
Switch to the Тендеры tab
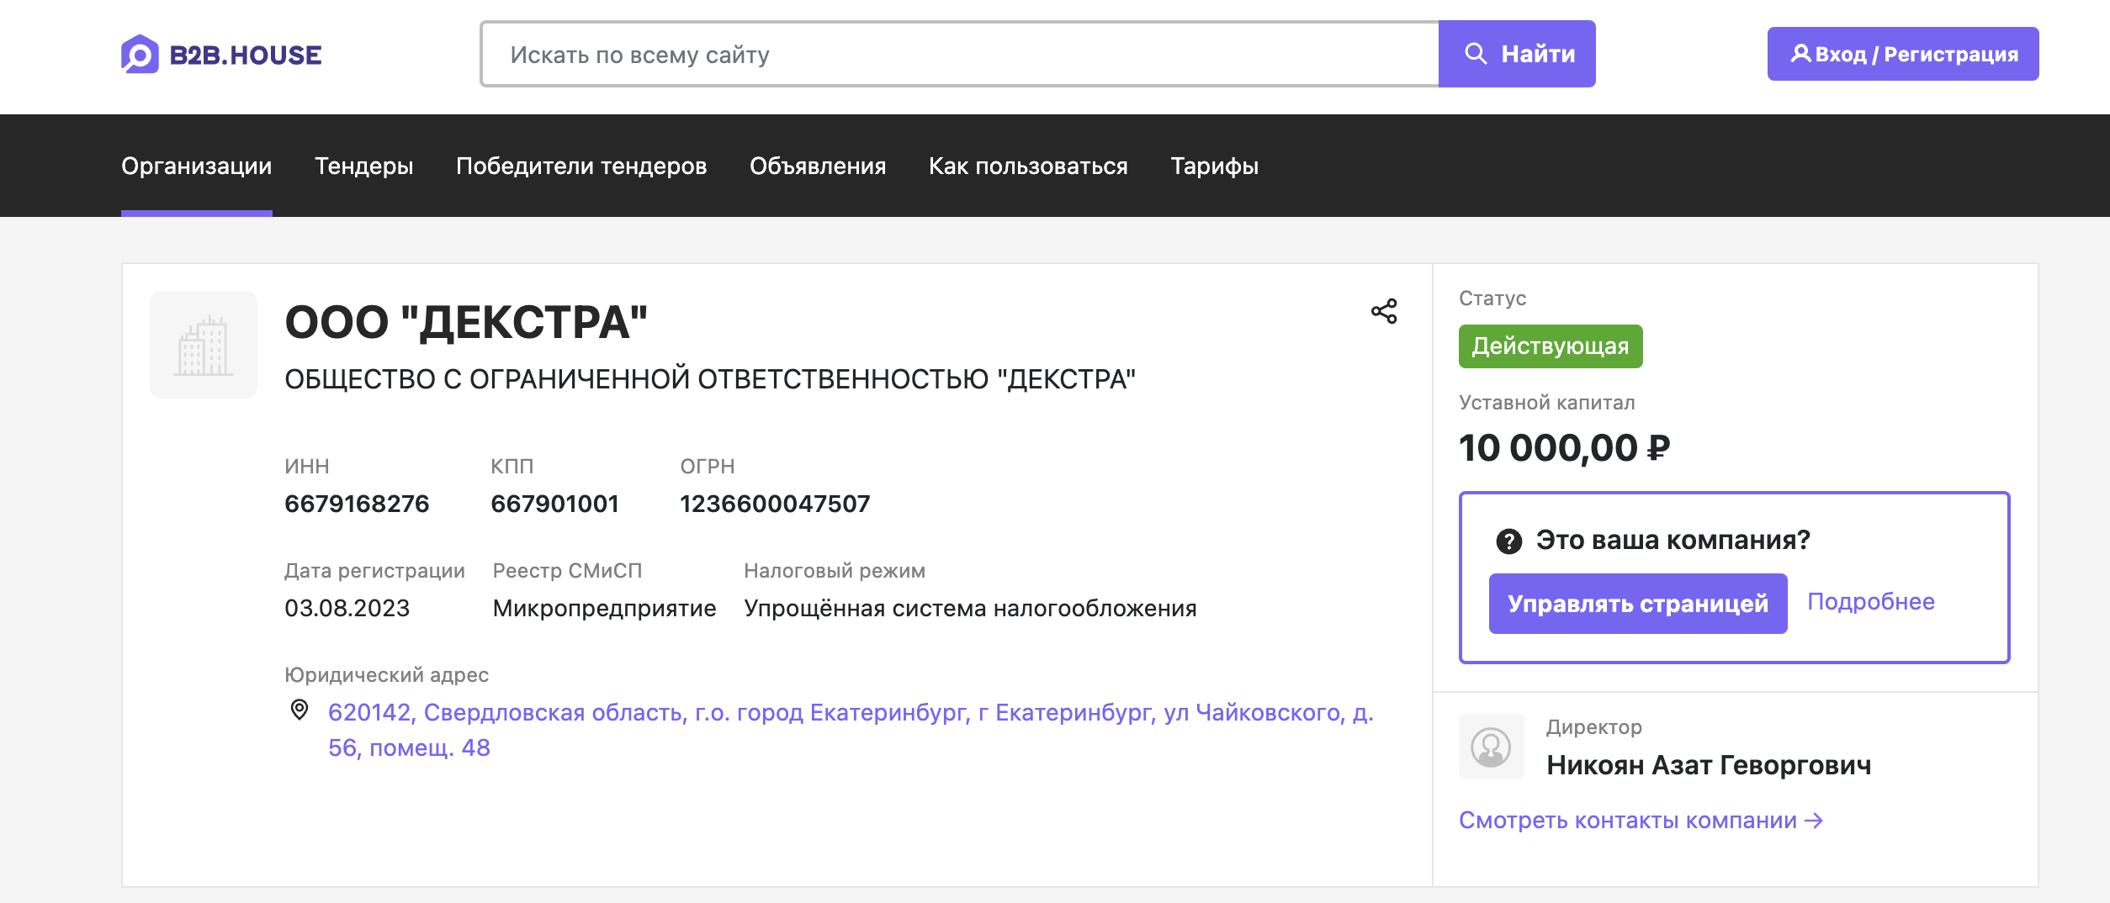coord(363,166)
